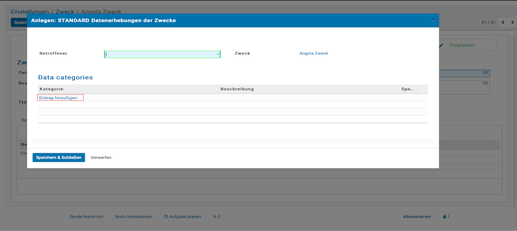Open Notiz hinterlassen in chatter
Viewport: 517px width, 231px height.
tap(134, 216)
